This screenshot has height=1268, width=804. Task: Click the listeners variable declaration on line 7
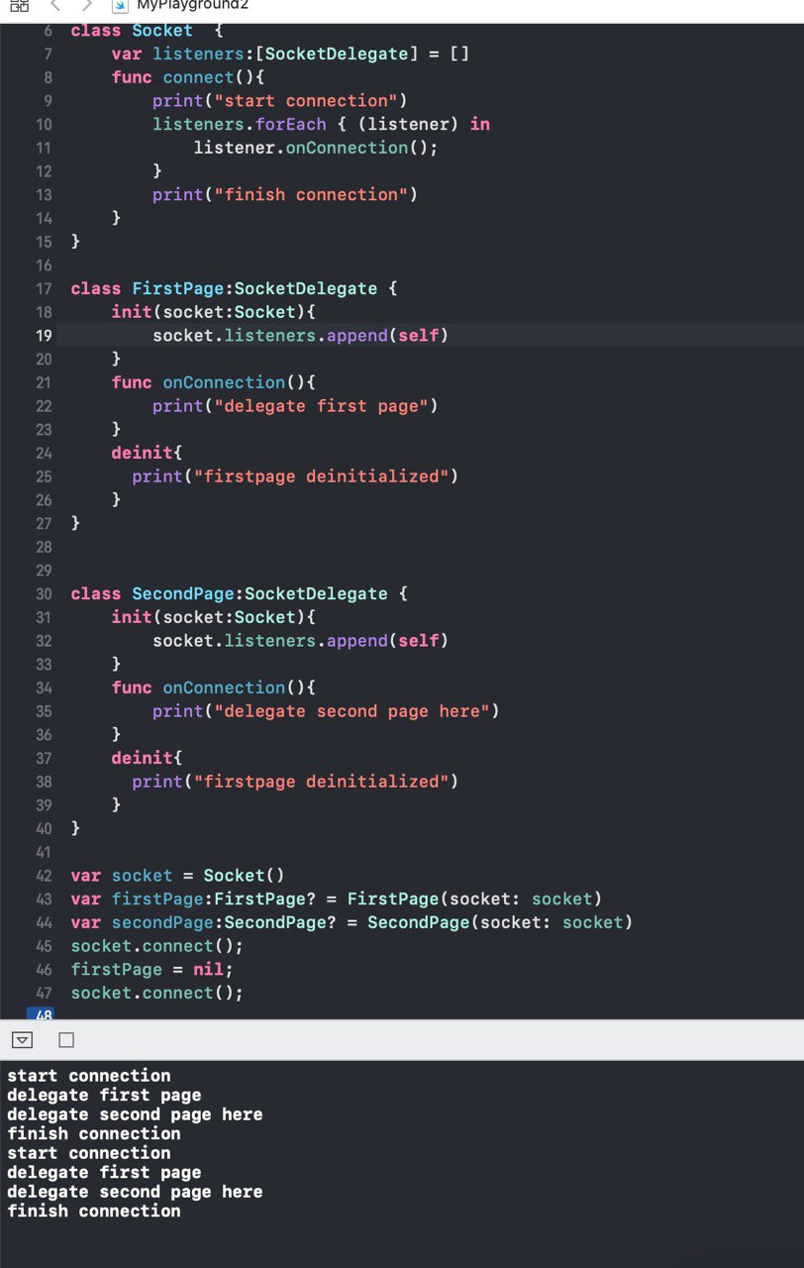point(199,53)
